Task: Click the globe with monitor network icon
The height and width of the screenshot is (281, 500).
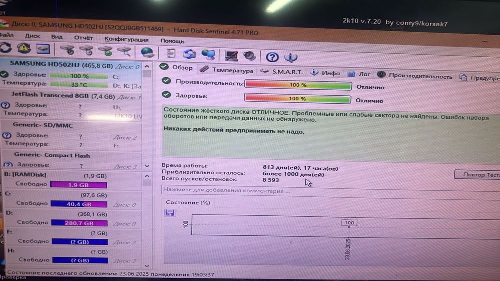Action: [x=208, y=55]
